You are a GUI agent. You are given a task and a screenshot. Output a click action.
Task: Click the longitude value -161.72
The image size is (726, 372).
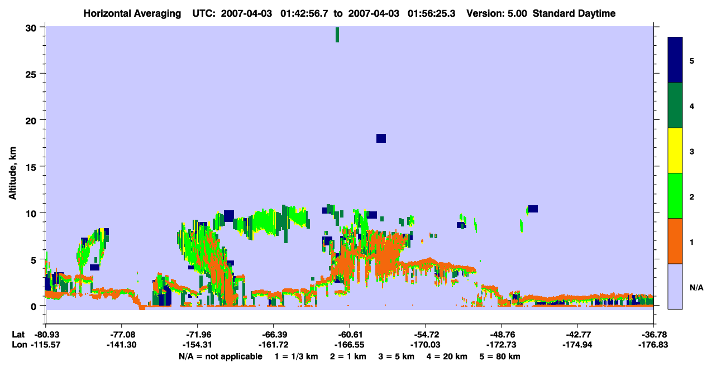click(273, 345)
